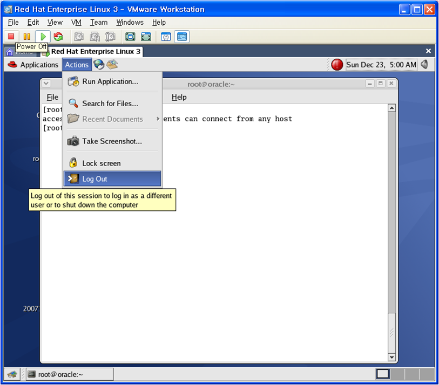Open VMware Team menu
This screenshot has width=439, height=385.
[99, 22]
